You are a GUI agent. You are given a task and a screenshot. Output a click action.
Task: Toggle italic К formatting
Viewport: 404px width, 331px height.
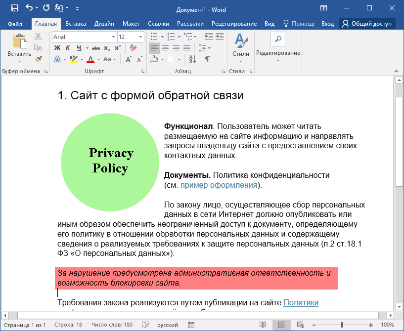(68, 48)
